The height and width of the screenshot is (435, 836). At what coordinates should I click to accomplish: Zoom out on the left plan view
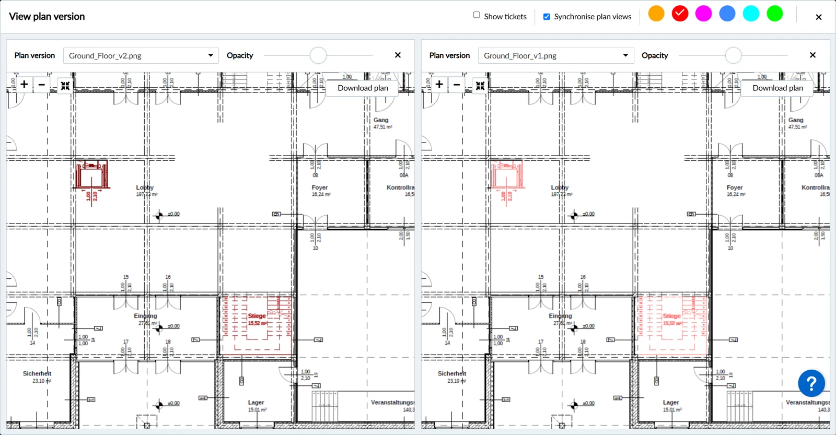tap(41, 85)
